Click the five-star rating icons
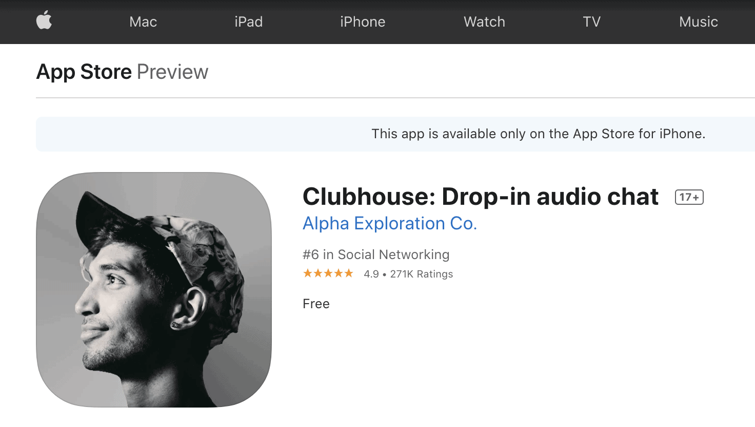The height and width of the screenshot is (427, 755). (x=328, y=273)
